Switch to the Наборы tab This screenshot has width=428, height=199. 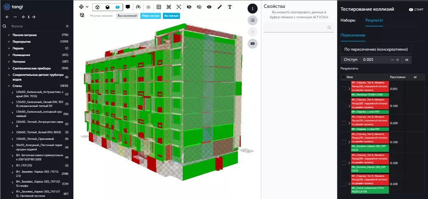(x=347, y=20)
